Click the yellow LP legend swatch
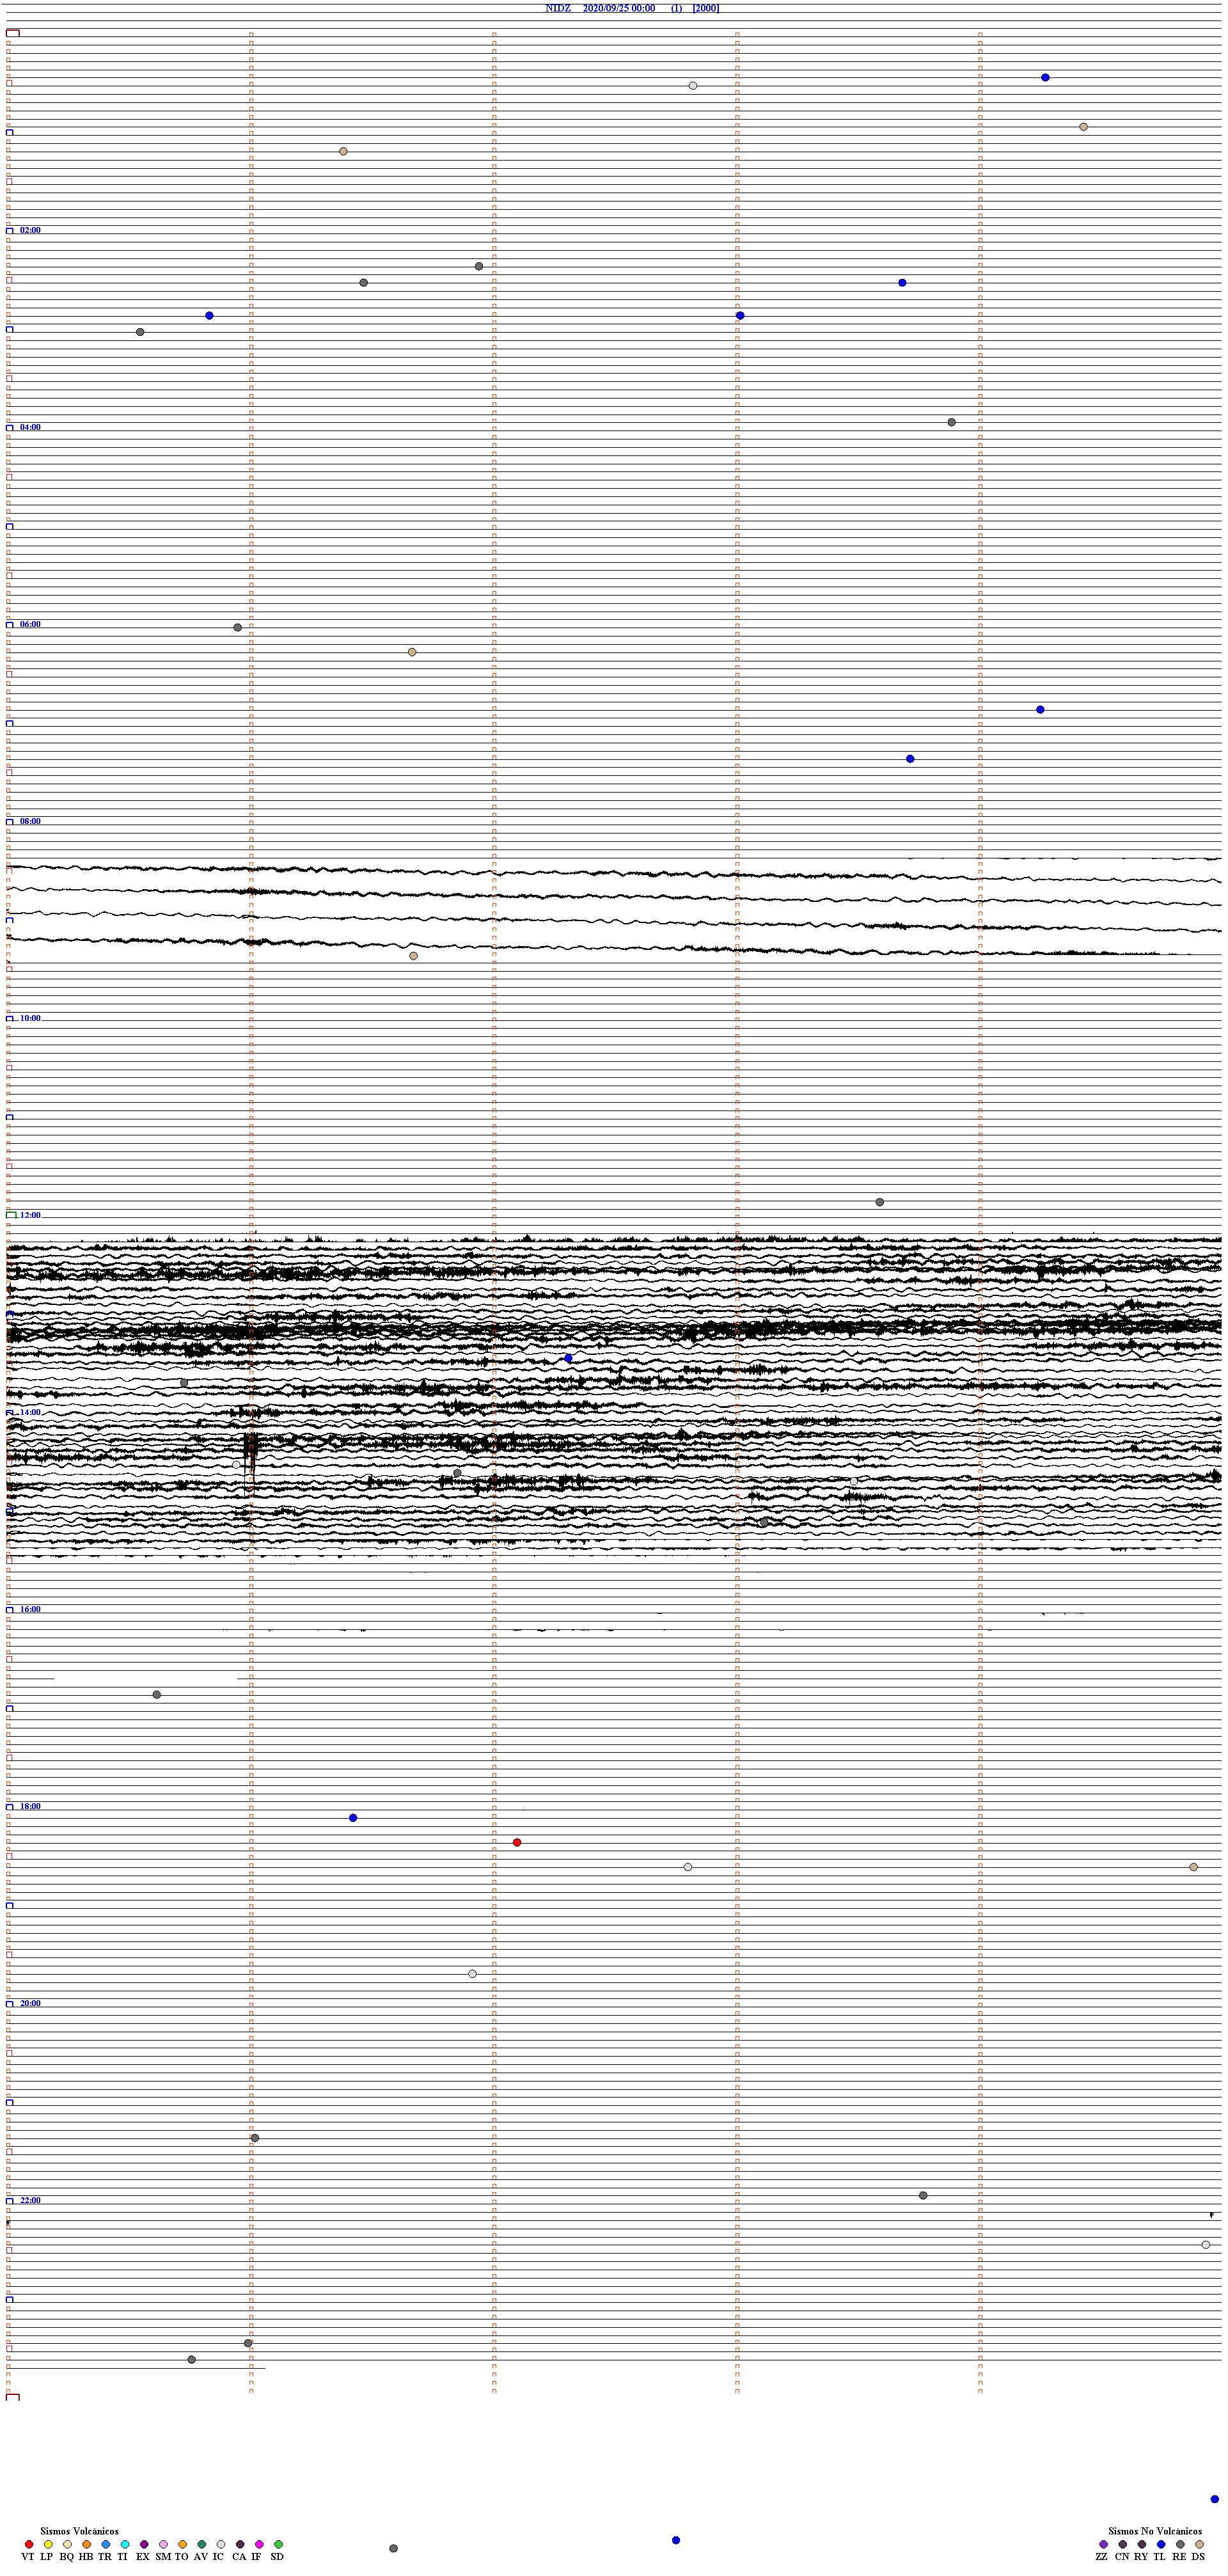 click(48, 2544)
